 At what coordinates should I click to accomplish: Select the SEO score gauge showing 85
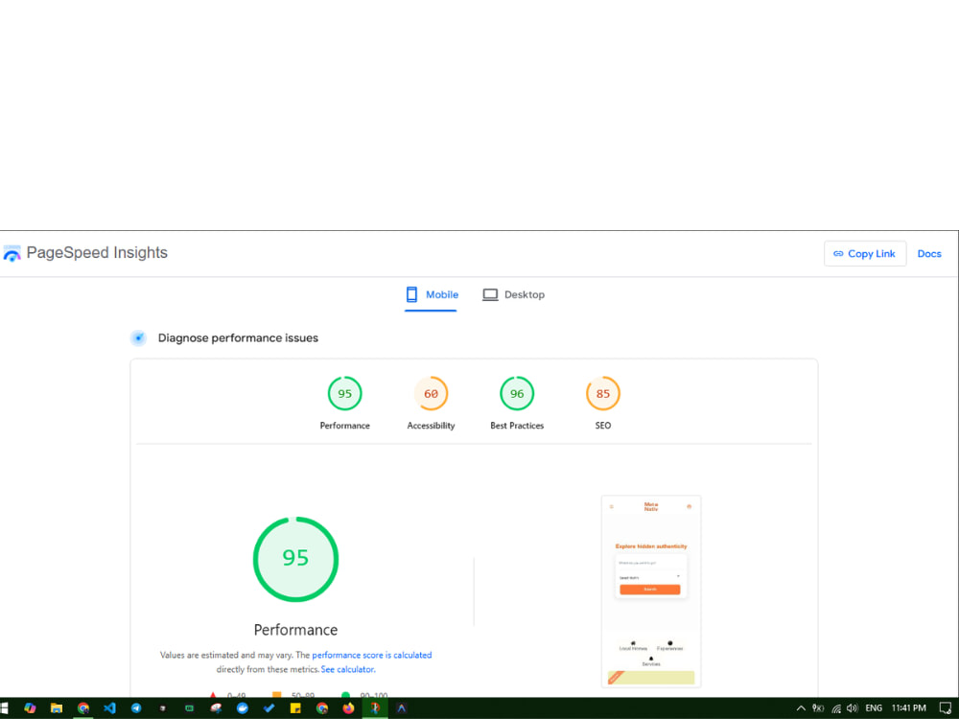pos(602,394)
